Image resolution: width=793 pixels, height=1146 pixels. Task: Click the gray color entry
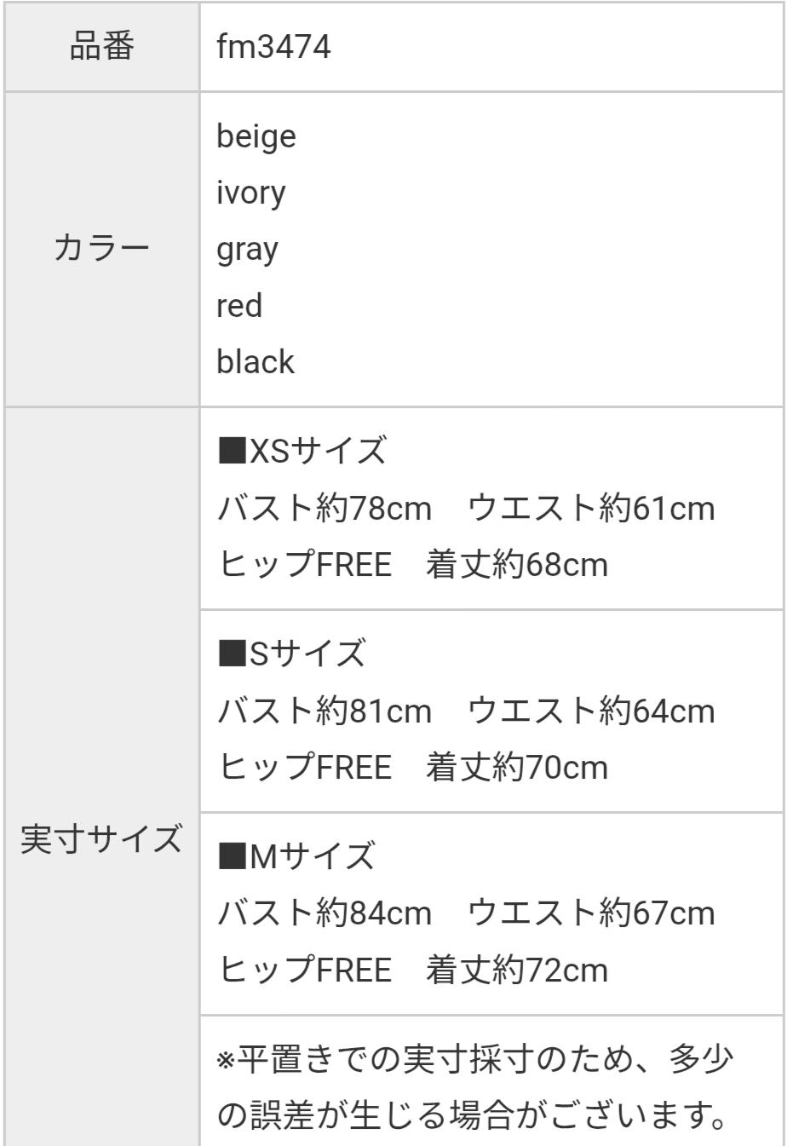[247, 250]
